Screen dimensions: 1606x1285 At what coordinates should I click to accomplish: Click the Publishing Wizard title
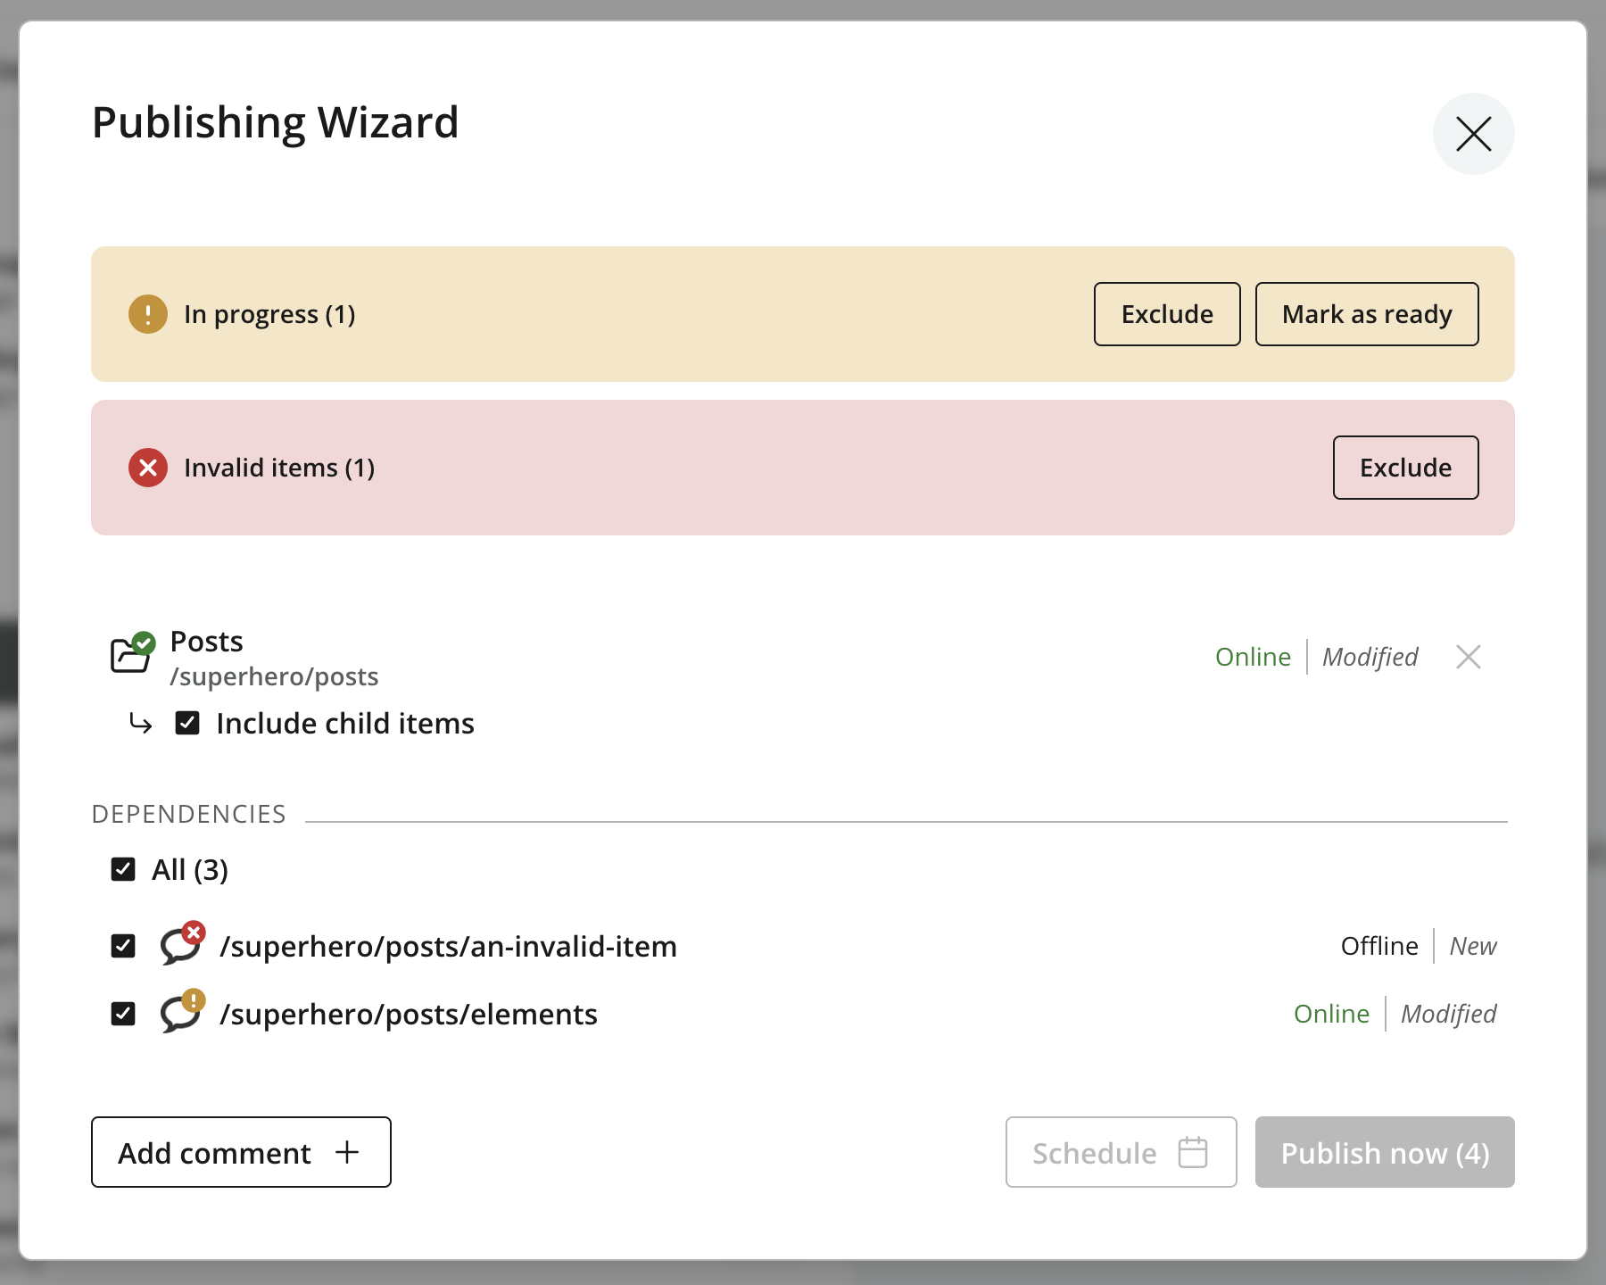point(275,123)
